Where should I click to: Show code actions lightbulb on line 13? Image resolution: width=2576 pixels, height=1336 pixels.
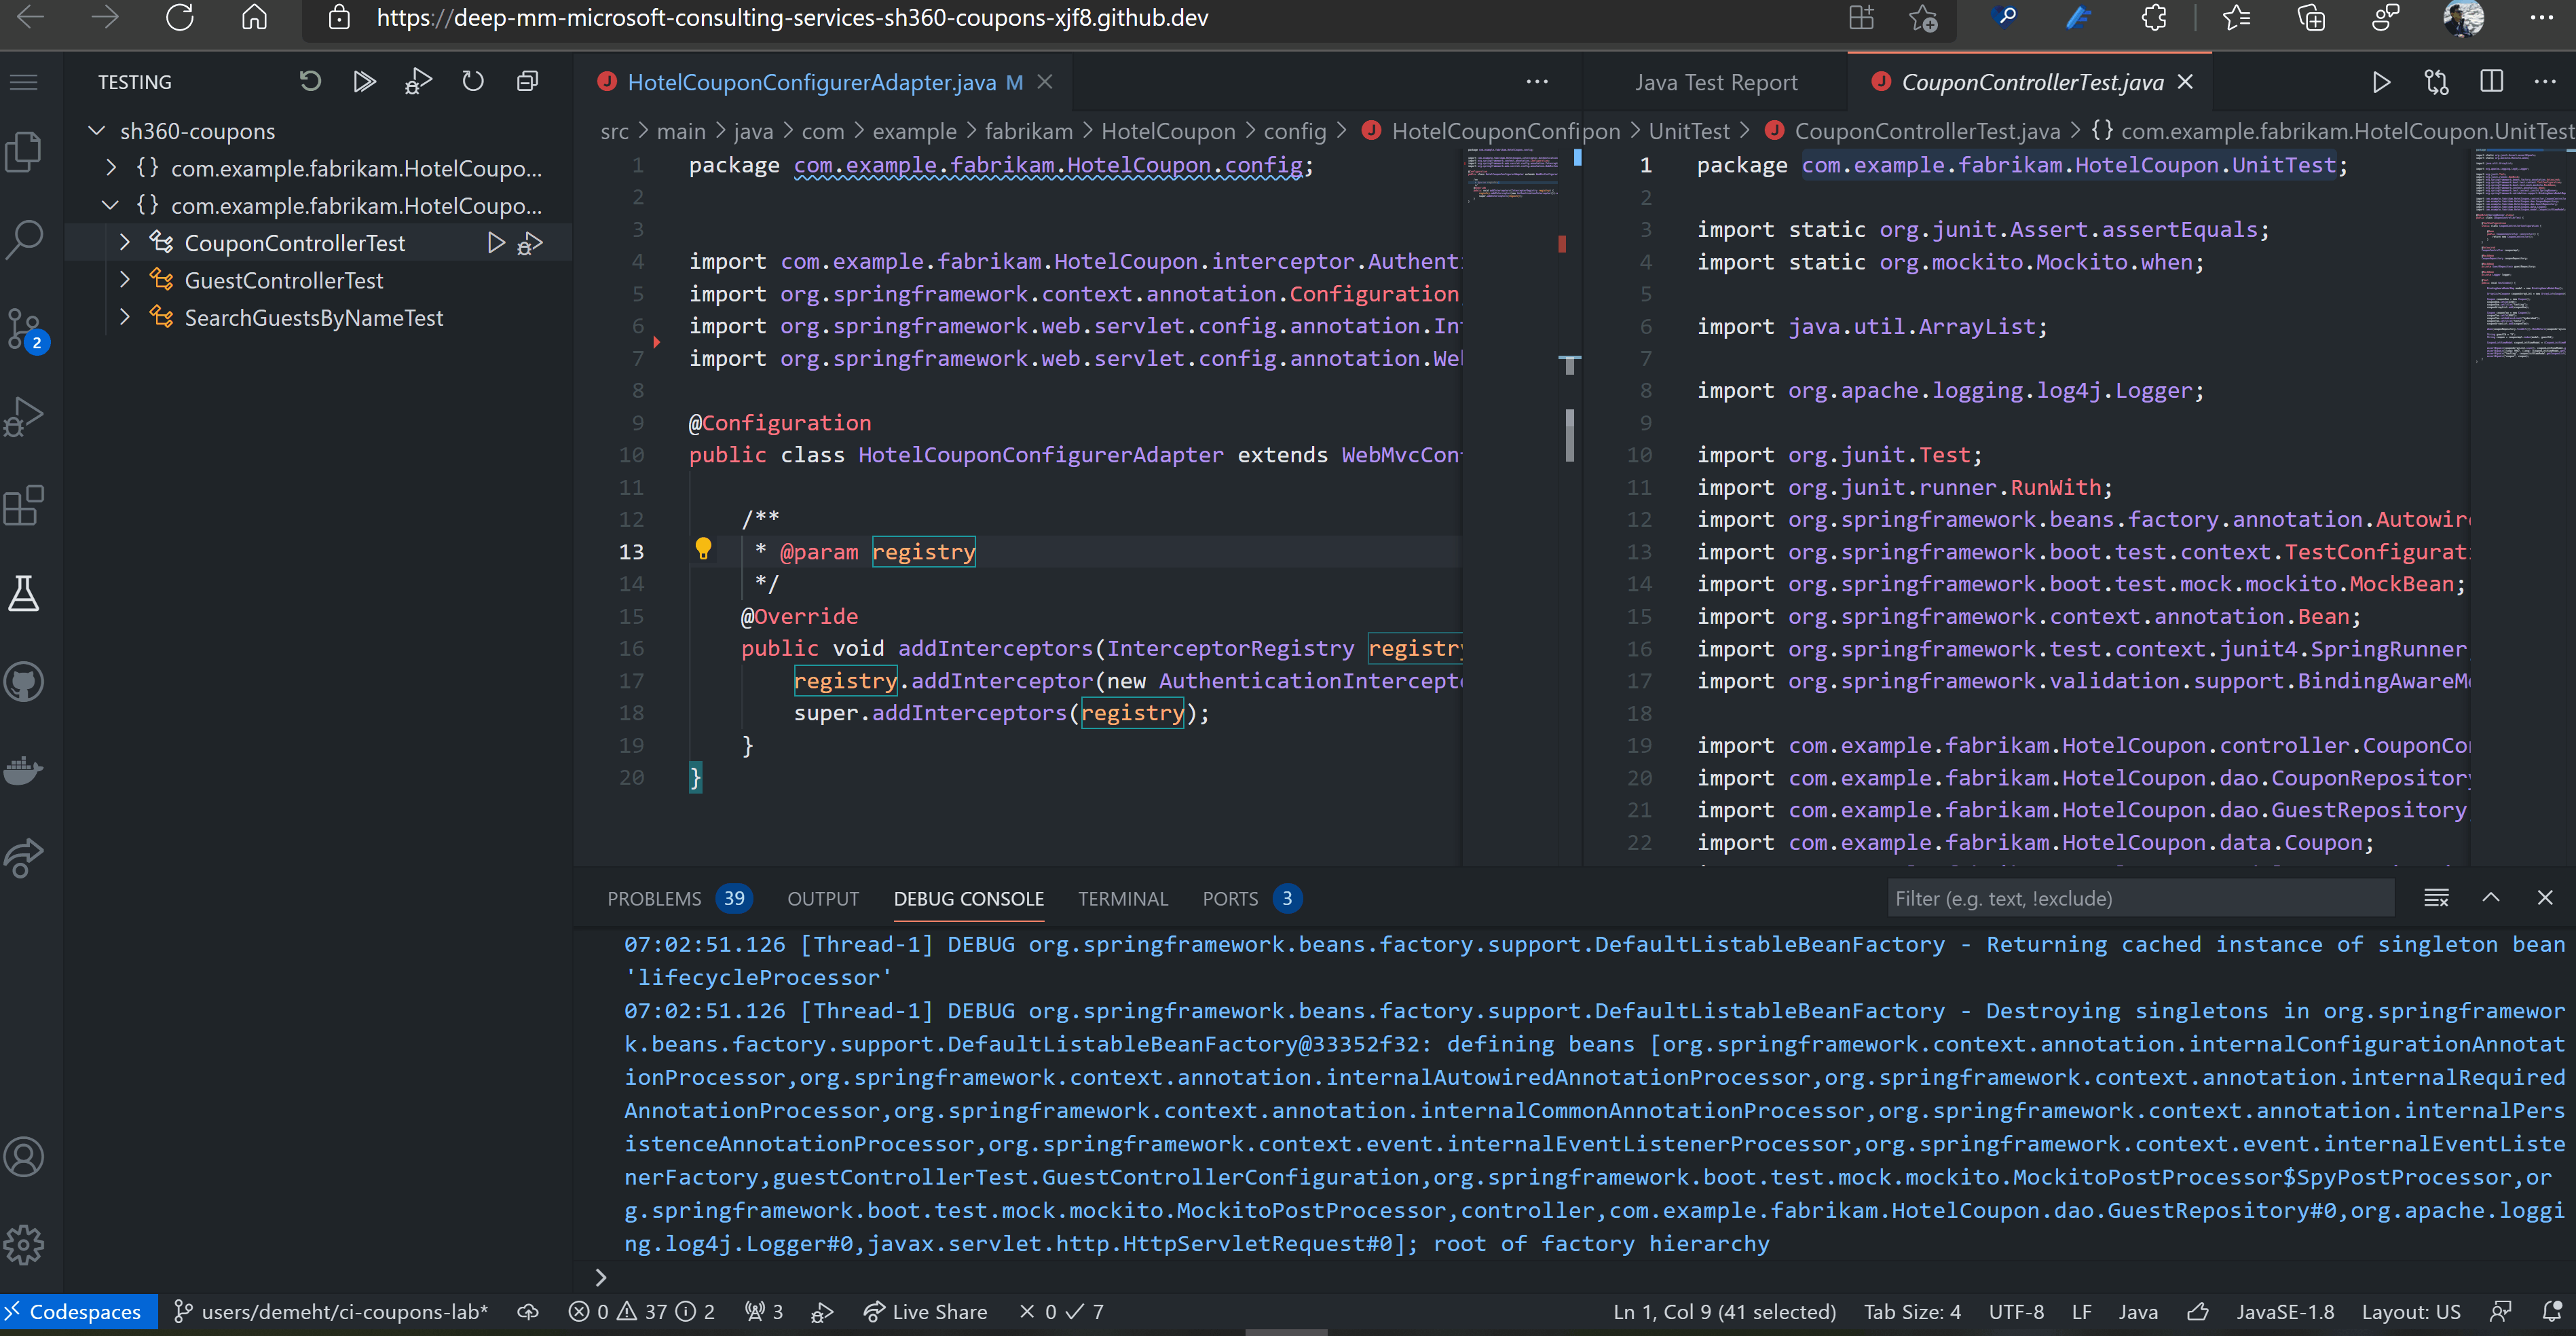coord(703,548)
